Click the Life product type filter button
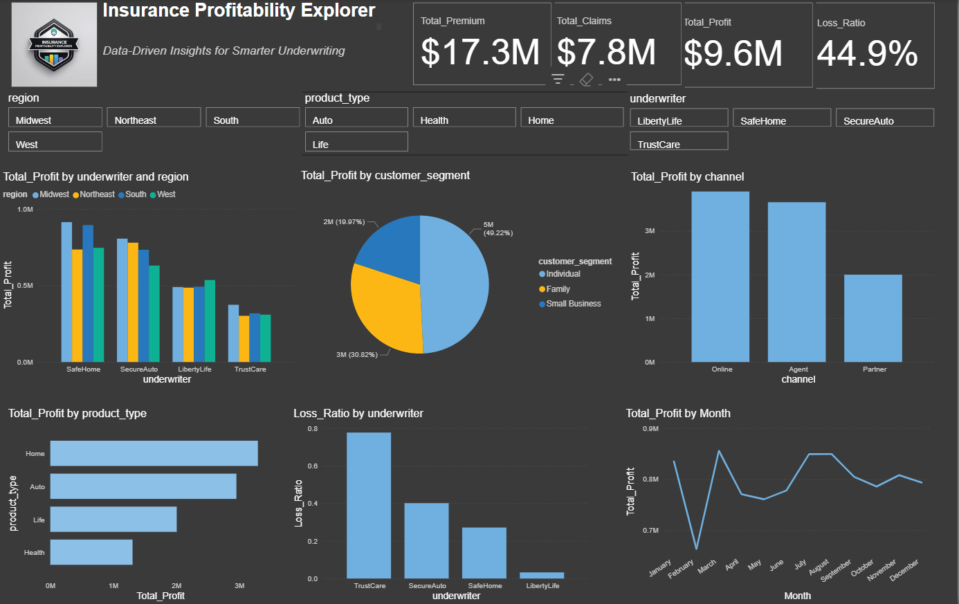This screenshot has width=959, height=604. tap(356, 141)
